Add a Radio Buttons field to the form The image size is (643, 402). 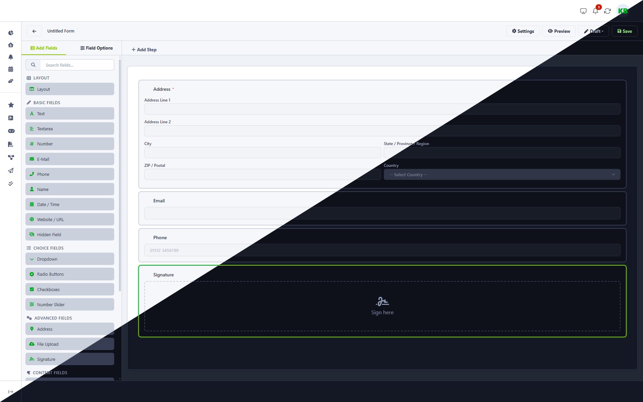(x=70, y=274)
